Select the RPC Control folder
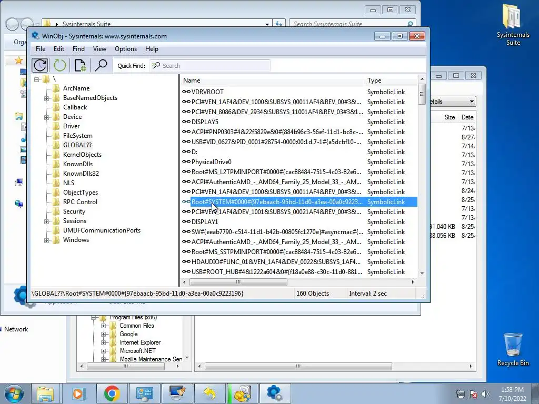 tap(80, 202)
